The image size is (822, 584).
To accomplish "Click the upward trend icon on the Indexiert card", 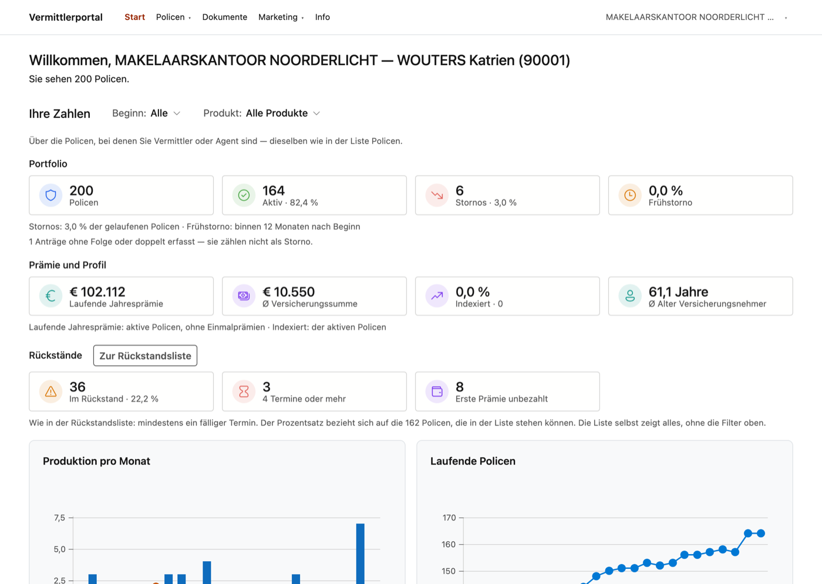I will coord(437,296).
